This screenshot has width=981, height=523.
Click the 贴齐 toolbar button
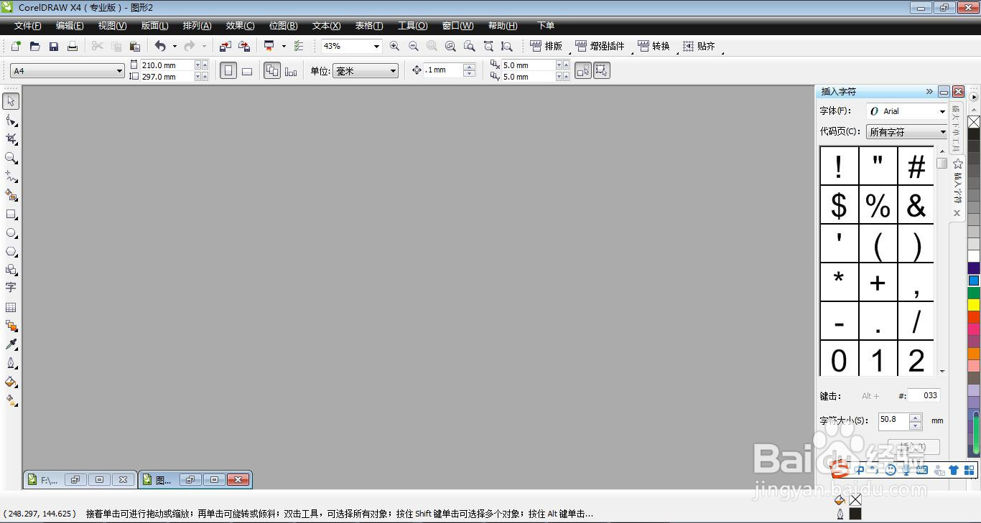tap(699, 46)
